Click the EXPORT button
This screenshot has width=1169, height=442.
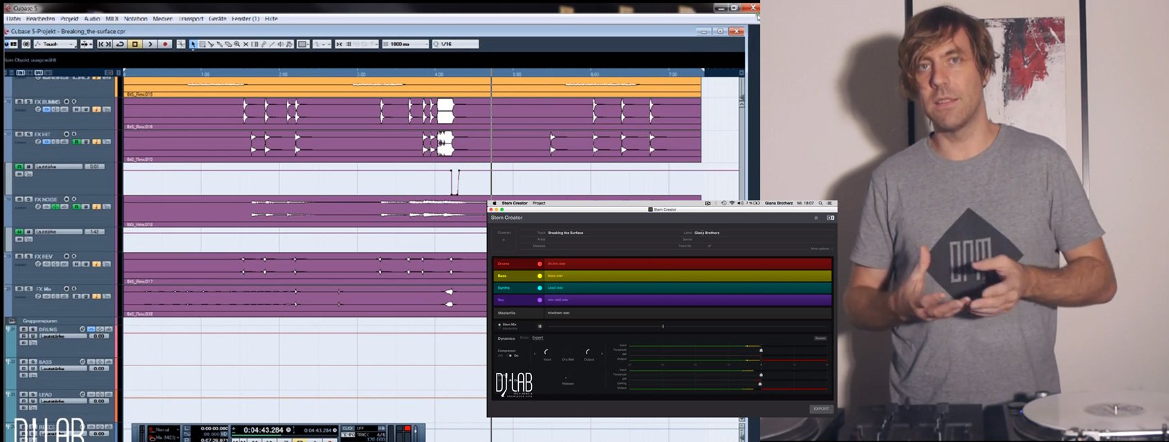click(x=821, y=409)
